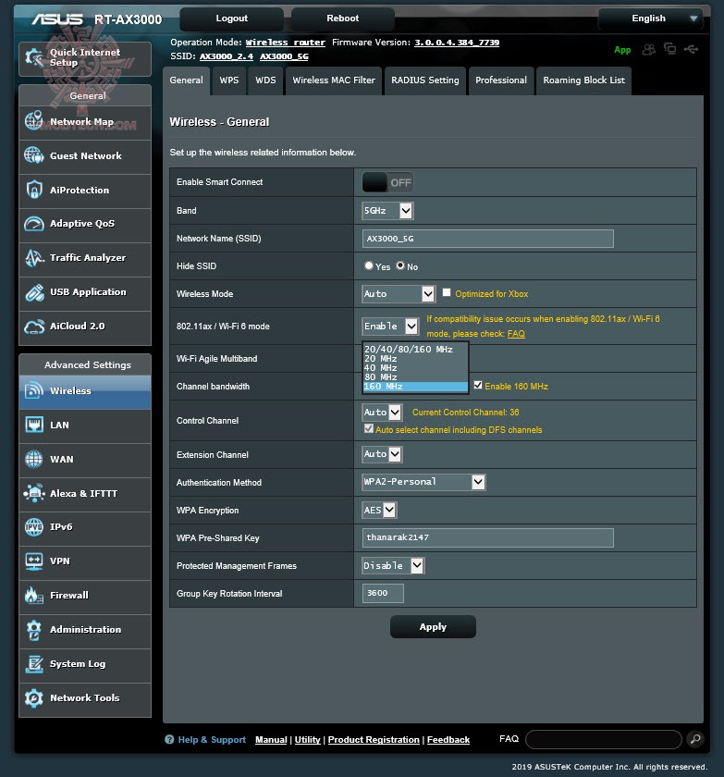Switch to the WDS tab
The width and height of the screenshot is (724, 777).
pyautogui.click(x=265, y=80)
